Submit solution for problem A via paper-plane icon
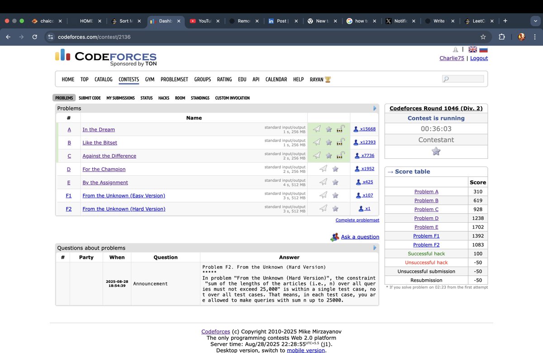 317,129
